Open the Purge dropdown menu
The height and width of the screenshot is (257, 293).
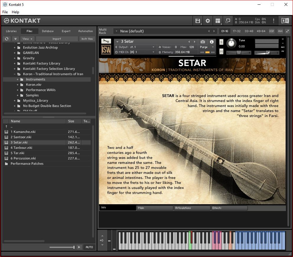[x=207, y=47]
